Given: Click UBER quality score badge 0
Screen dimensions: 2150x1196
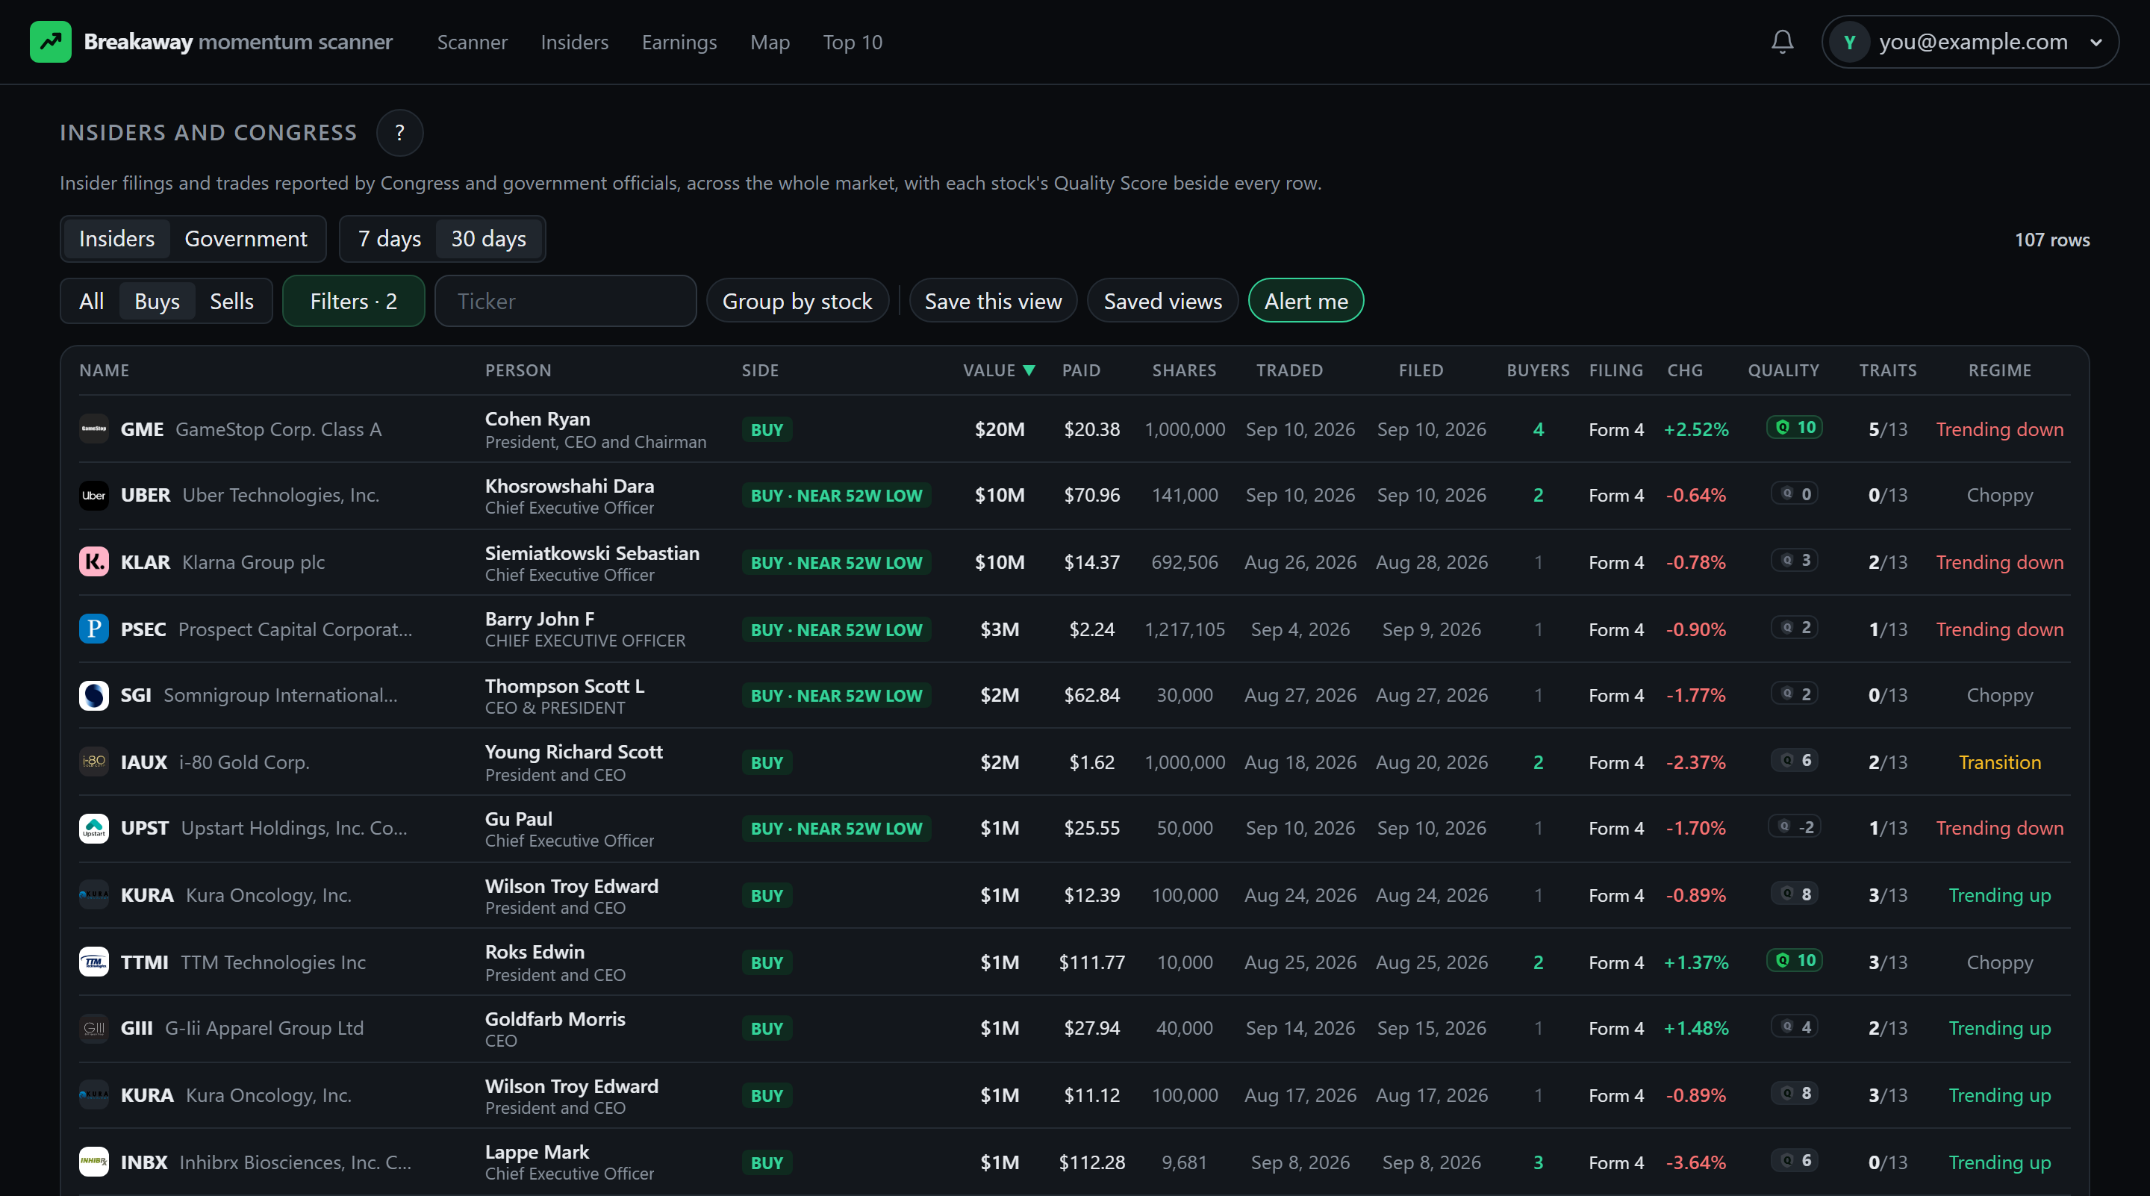Looking at the screenshot, I should pyautogui.click(x=1795, y=493).
